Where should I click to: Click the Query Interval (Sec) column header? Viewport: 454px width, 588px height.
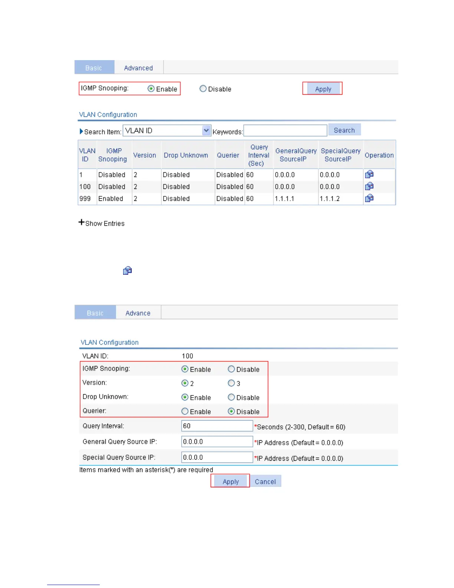click(x=259, y=155)
